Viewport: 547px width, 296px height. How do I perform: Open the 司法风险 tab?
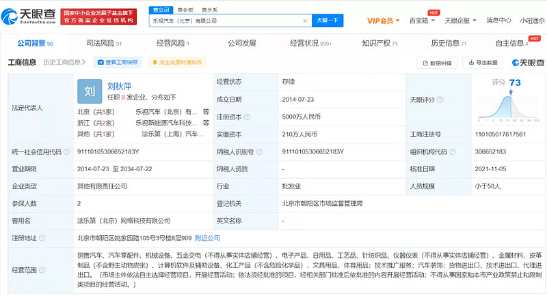pyautogui.click(x=104, y=44)
